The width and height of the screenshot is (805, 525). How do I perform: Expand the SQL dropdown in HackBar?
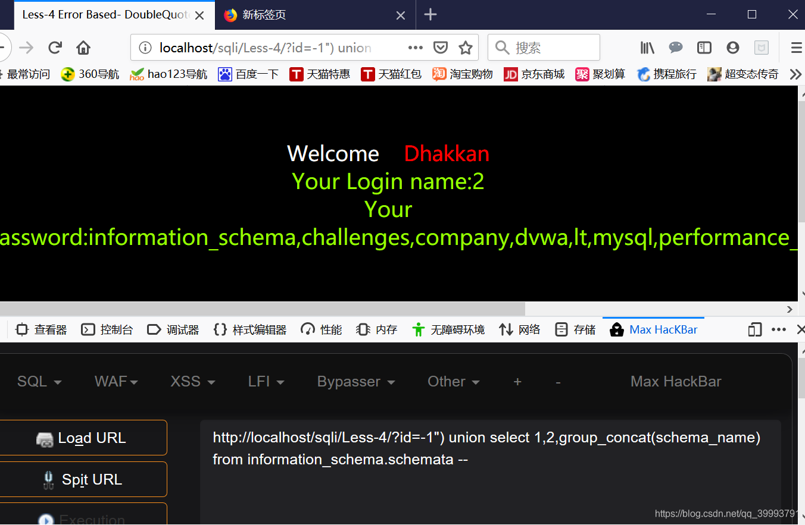click(39, 382)
